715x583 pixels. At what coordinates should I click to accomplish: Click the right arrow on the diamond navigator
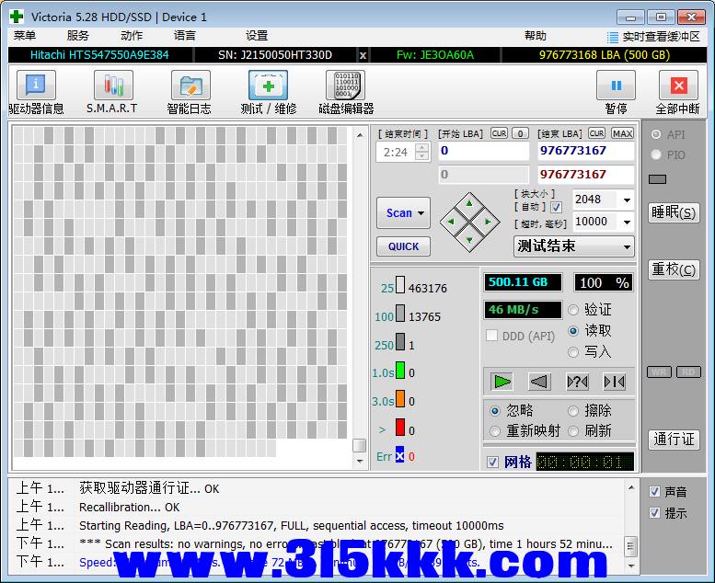click(488, 222)
